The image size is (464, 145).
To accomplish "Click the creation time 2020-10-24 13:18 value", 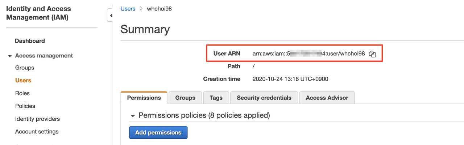I will tap(290, 79).
